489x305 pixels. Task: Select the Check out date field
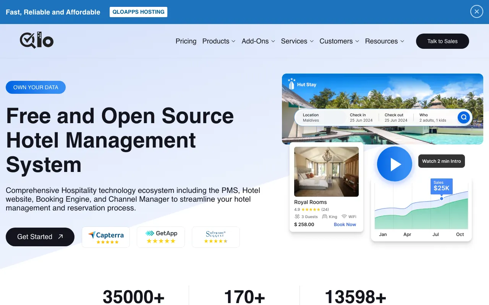(396, 117)
